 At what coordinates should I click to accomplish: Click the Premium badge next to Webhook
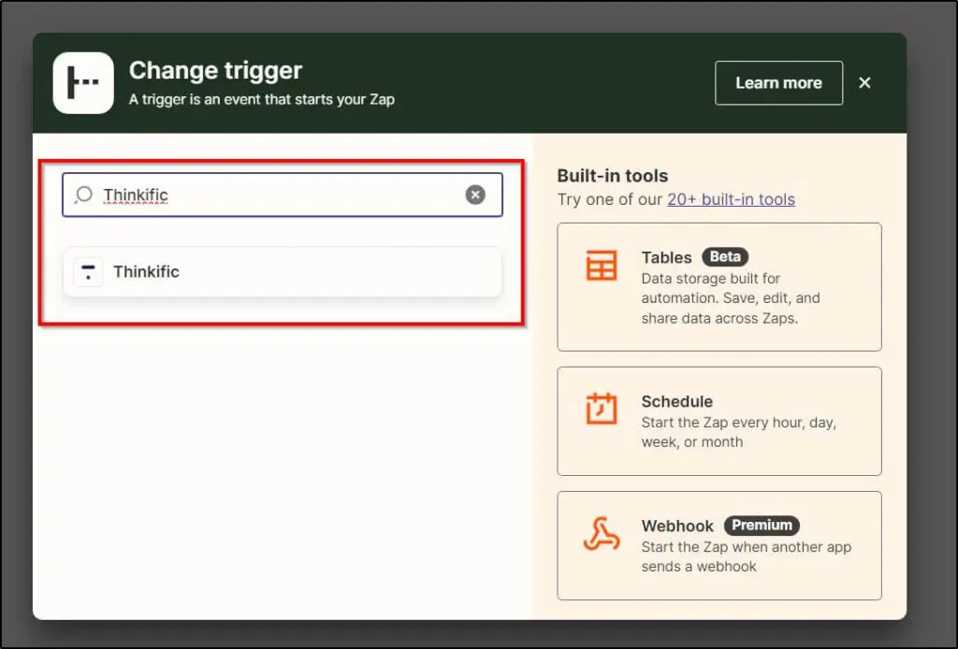pyautogui.click(x=762, y=526)
